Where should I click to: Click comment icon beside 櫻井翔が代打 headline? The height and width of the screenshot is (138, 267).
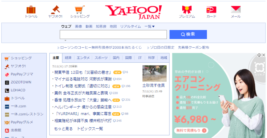pos(115,121)
